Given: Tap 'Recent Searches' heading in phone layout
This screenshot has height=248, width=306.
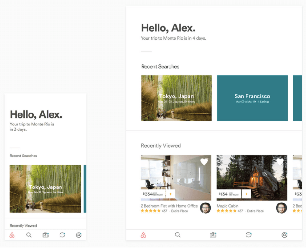Looking at the screenshot, I should pyautogui.click(x=23, y=156).
